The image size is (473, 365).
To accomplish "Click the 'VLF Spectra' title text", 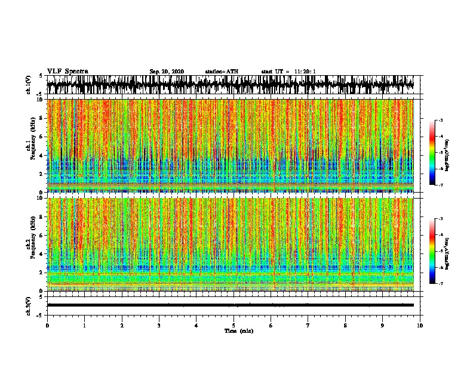I will coord(67,72).
